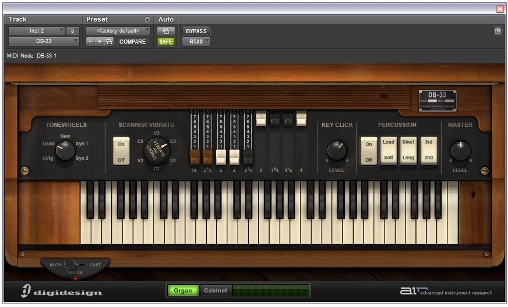Click the Master level knob
Viewport: 508px width, 307px height.
(460, 151)
